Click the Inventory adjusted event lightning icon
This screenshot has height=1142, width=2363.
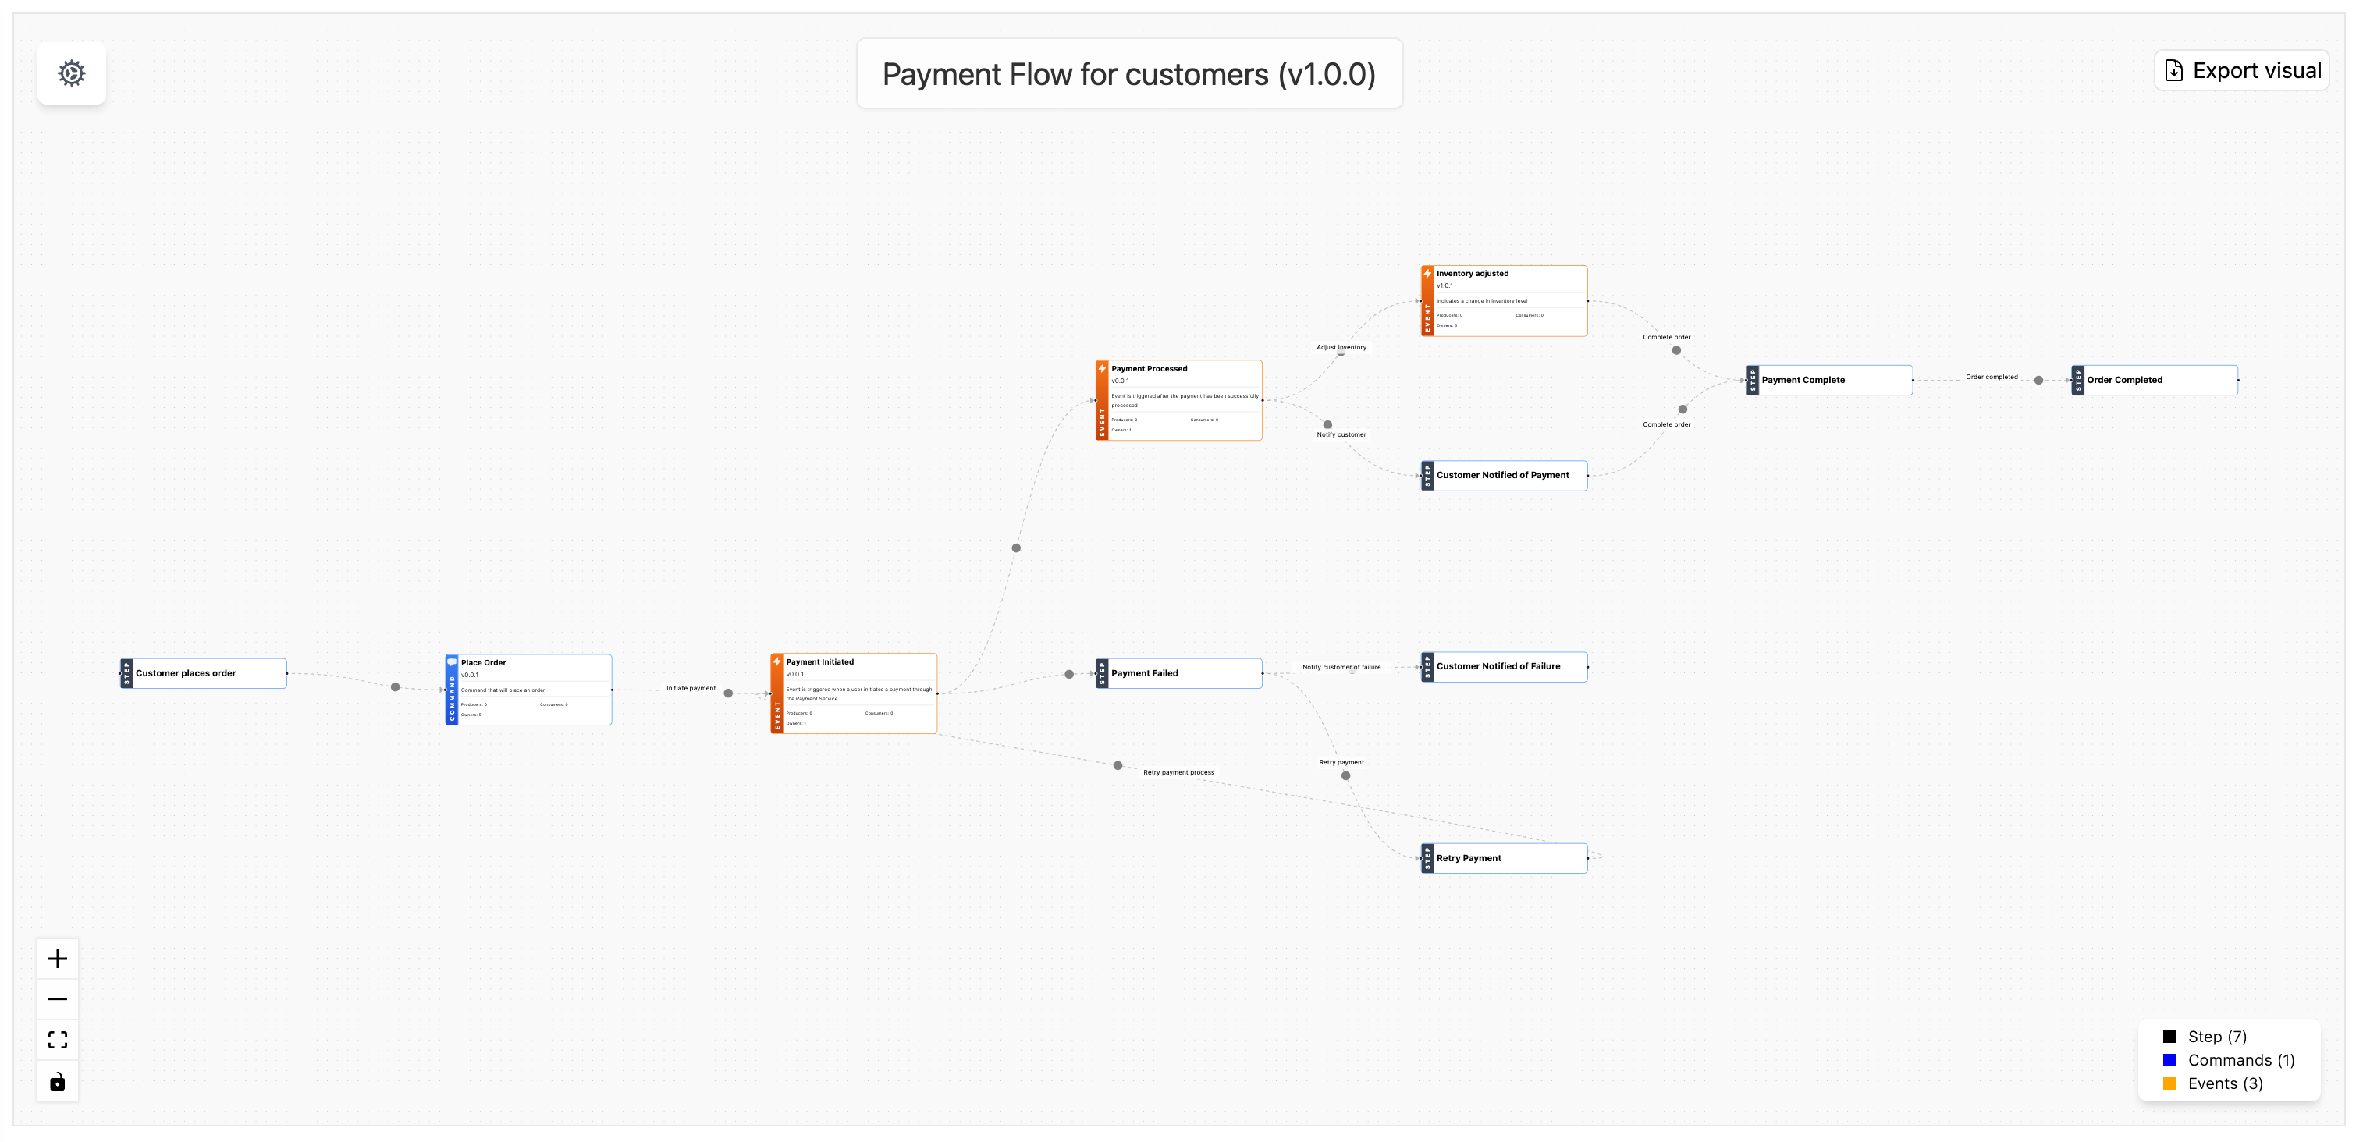1427,273
